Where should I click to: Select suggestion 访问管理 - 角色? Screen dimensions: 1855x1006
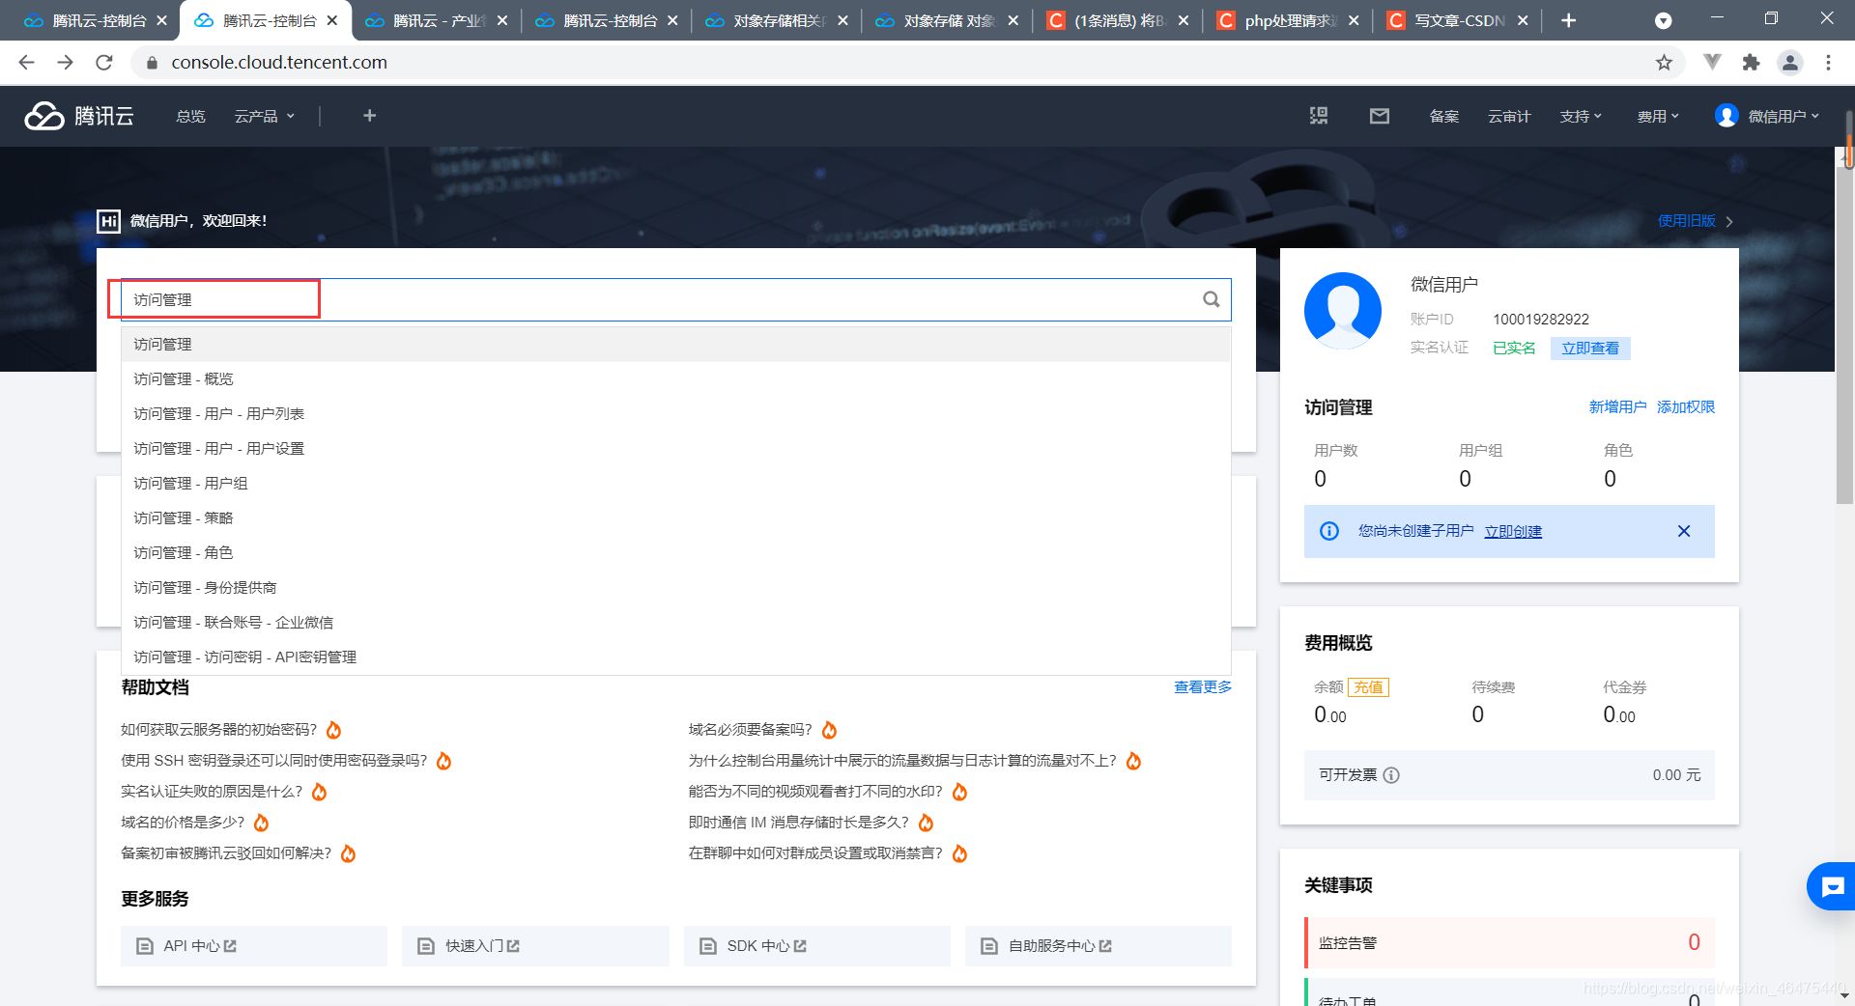pyautogui.click(x=676, y=553)
